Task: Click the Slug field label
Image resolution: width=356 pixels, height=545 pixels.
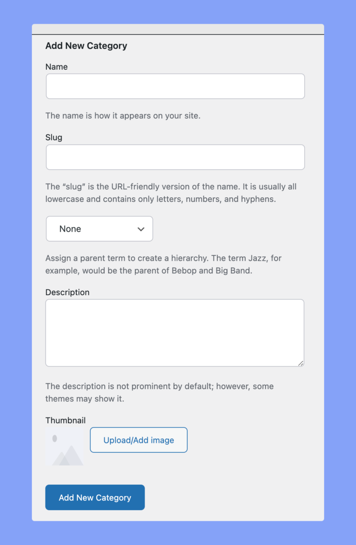Action: (x=54, y=137)
